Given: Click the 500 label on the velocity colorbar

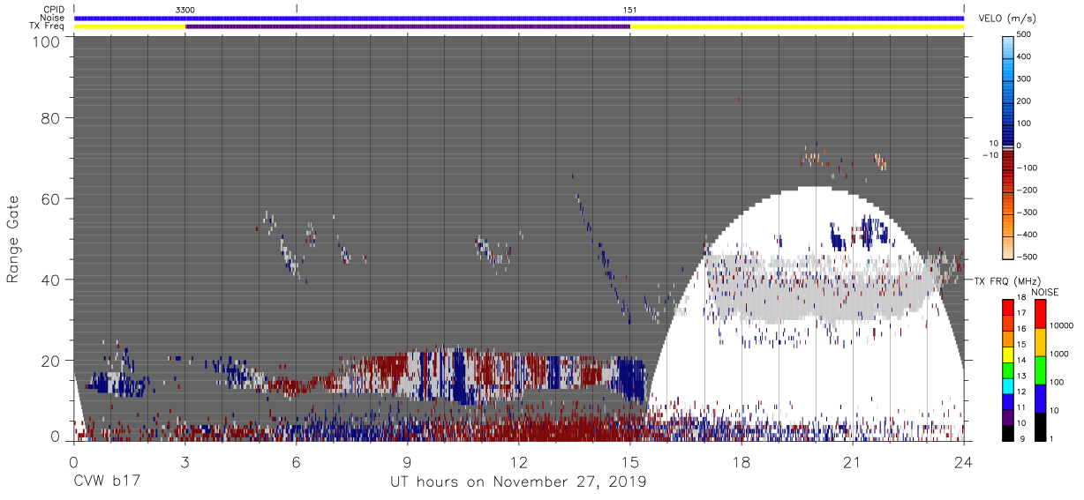Looking at the screenshot, I should (x=1024, y=34).
